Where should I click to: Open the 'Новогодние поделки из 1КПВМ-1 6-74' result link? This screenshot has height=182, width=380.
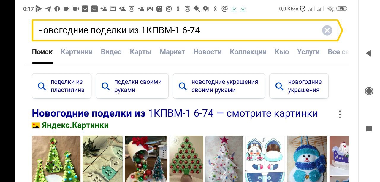point(175,113)
